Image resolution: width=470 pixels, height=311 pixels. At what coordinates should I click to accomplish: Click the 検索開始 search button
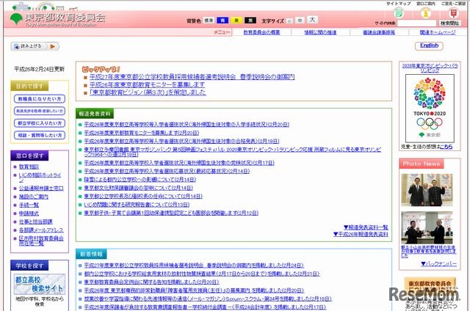coord(449,23)
